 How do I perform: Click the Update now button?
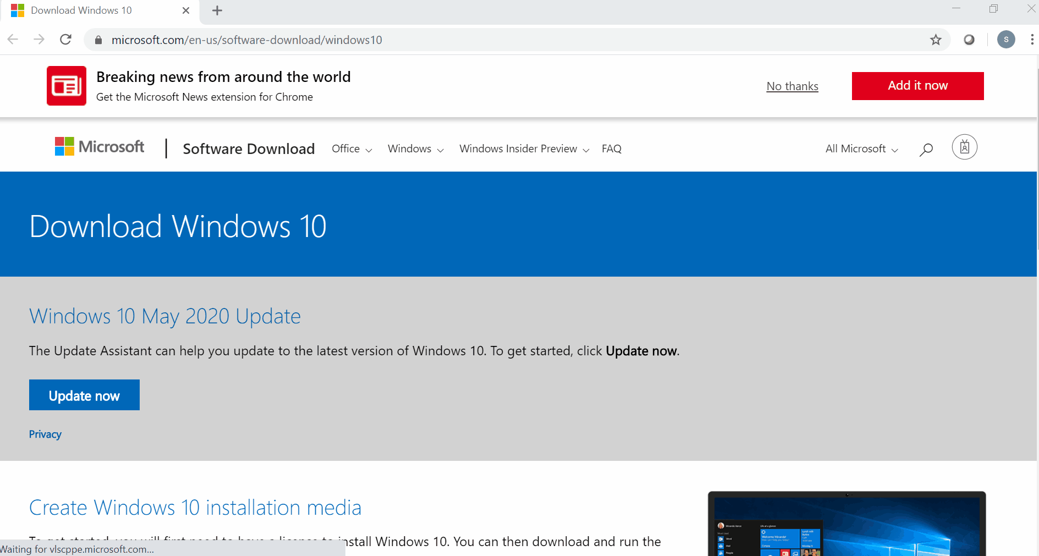[x=84, y=395]
